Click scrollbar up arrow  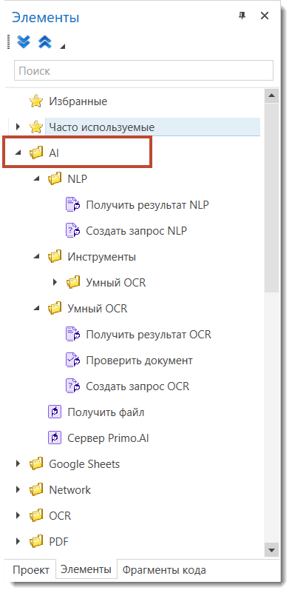point(271,96)
